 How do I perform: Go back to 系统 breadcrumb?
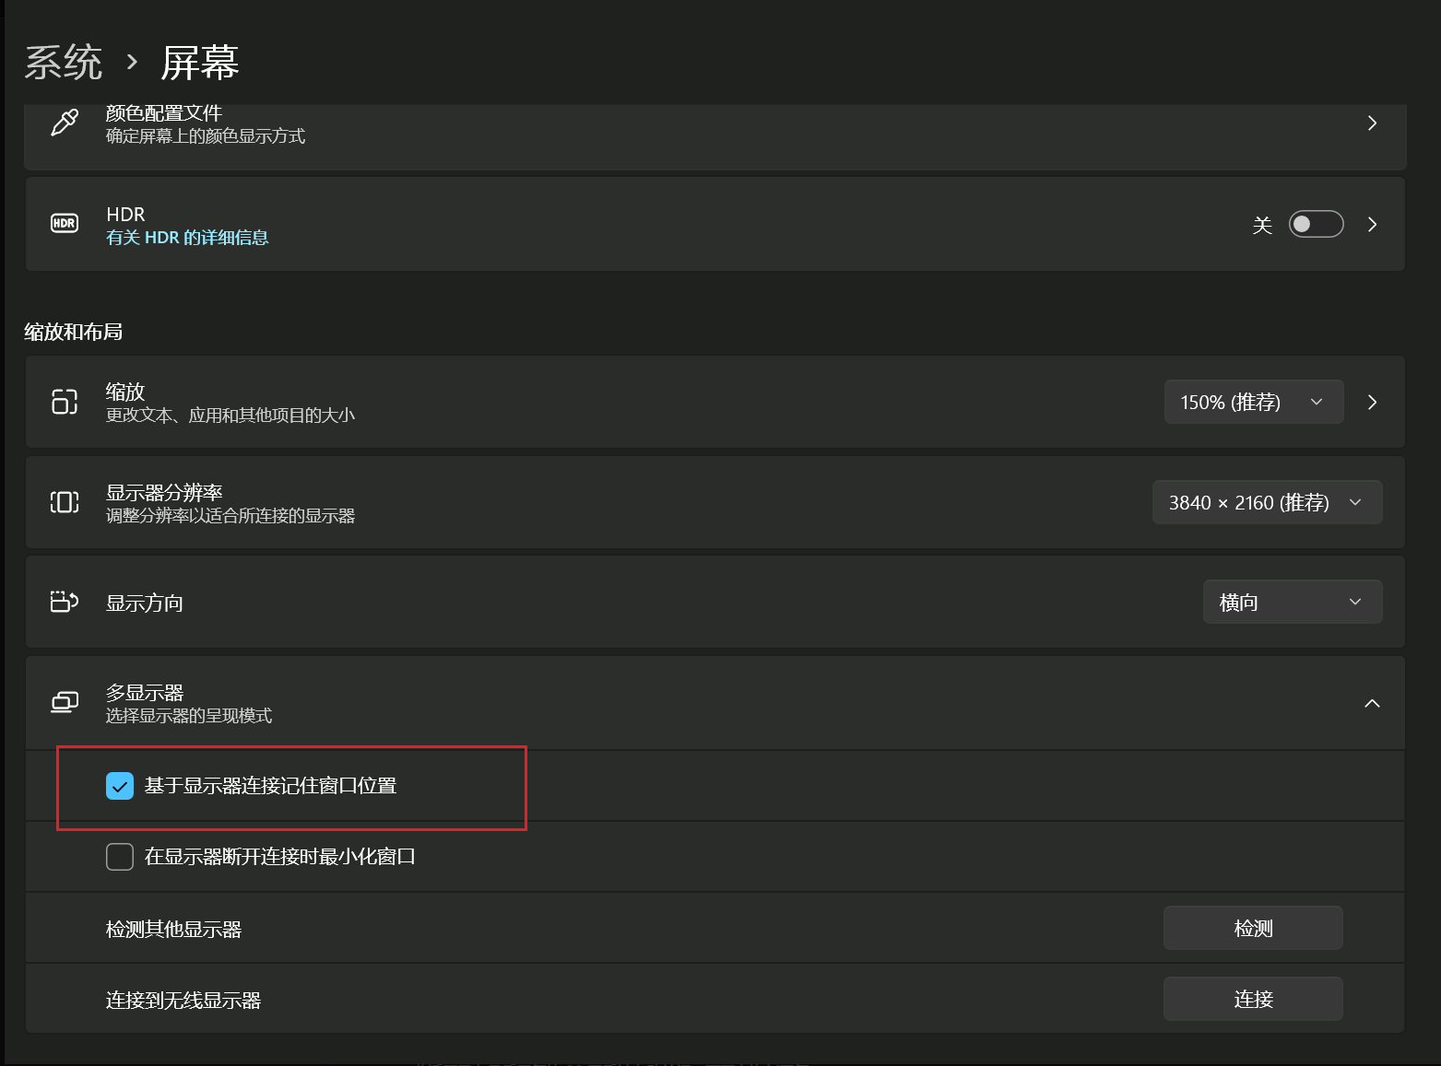64,63
